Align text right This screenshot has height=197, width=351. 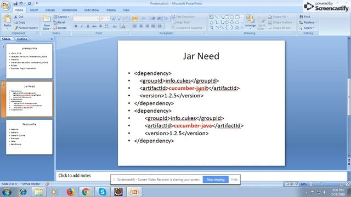[147, 26]
